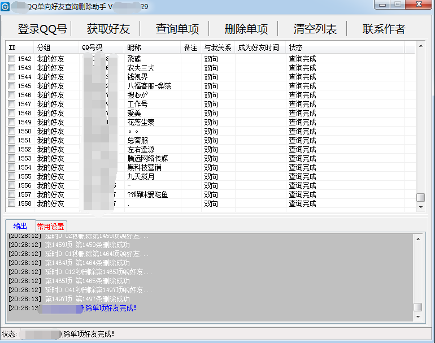Check the box for row 1542

coord(12,59)
